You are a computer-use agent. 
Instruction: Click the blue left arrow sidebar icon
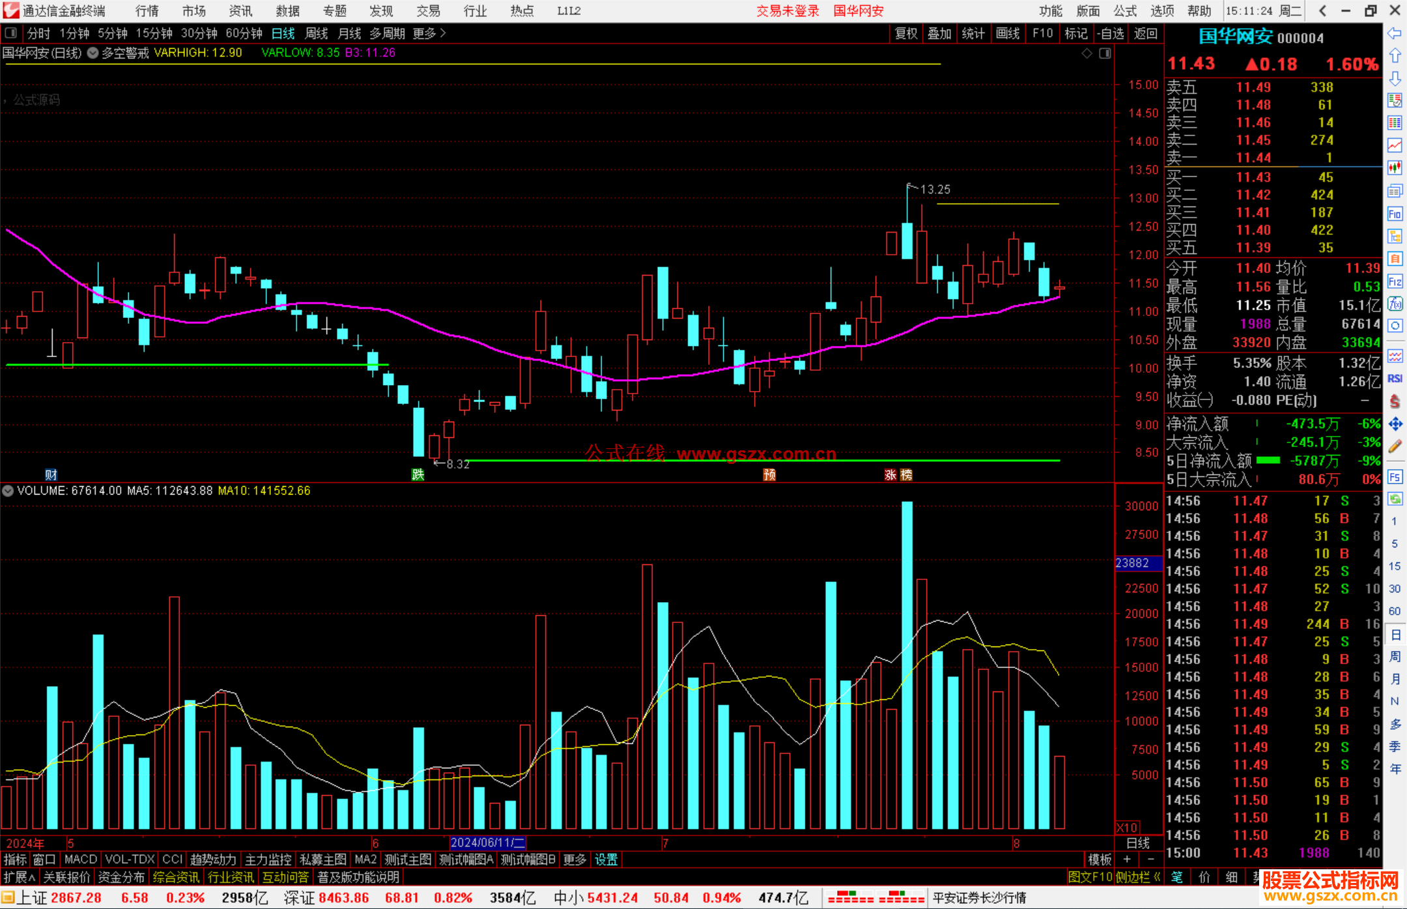(1395, 33)
